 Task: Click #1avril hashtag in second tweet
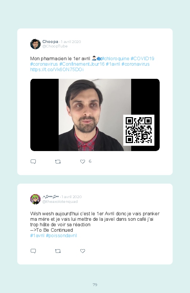click(x=37, y=235)
